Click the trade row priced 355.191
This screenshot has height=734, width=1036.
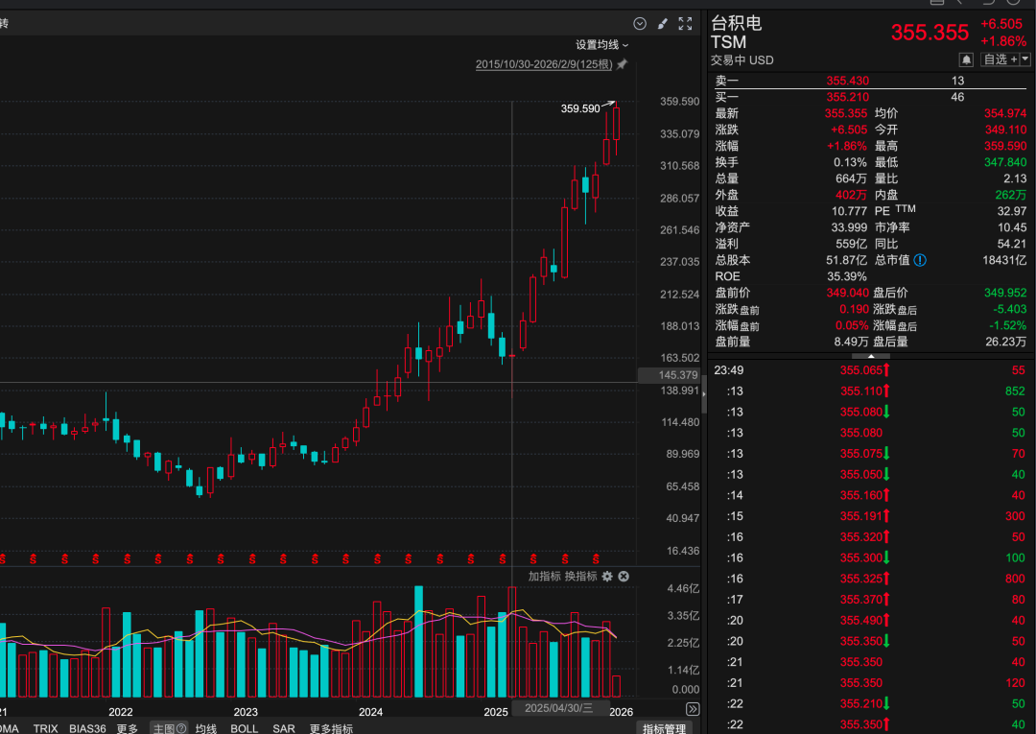click(x=869, y=516)
